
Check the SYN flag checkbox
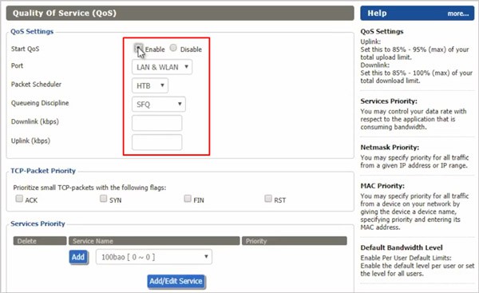[x=104, y=199]
